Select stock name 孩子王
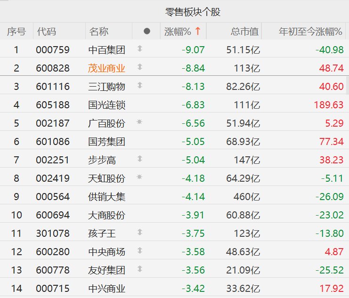Viewport: 349px width, 298px height. coord(102,234)
